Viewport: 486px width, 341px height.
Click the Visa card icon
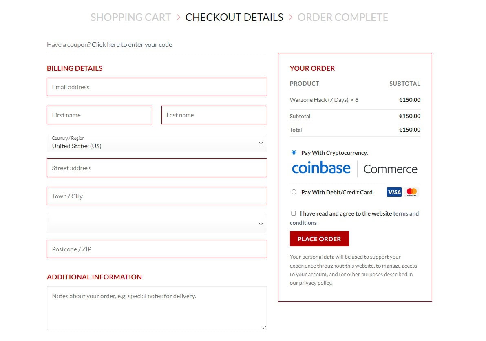pyautogui.click(x=394, y=192)
